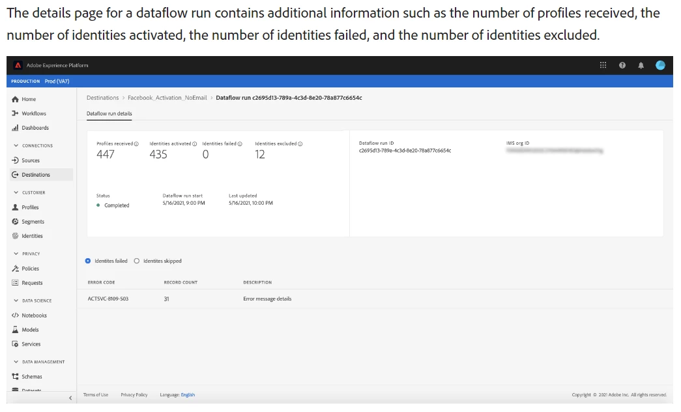Open Notebooks in the sidebar
Image resolution: width=681 pixels, height=412 pixels.
coord(35,316)
